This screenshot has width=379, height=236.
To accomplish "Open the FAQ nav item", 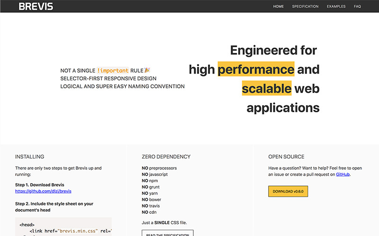I will tap(357, 7).
